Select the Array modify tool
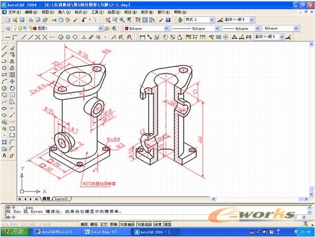Viewport: 315px width, 237px height. [12, 75]
